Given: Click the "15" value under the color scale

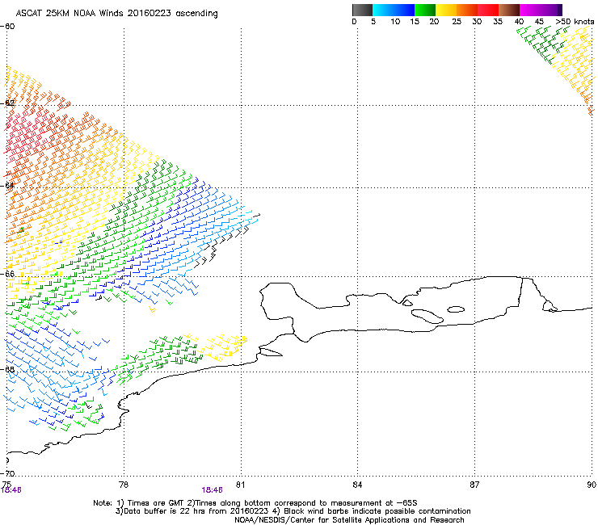Looking at the screenshot, I should pos(415,22).
